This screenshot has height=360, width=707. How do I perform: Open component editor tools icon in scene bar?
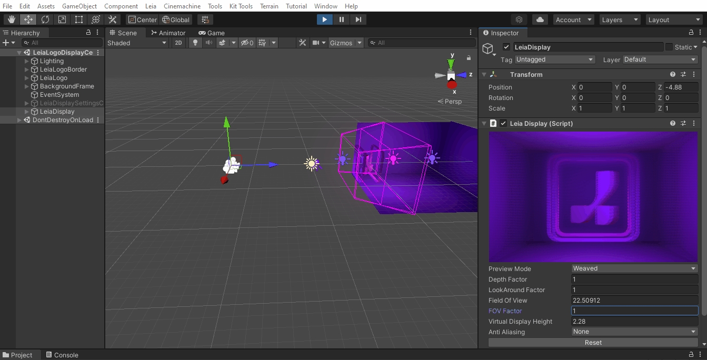coord(302,43)
